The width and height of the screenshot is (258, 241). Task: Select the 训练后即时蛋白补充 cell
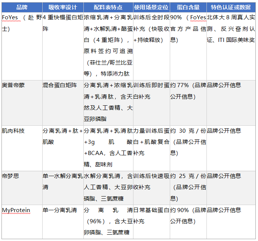(151, 103)
